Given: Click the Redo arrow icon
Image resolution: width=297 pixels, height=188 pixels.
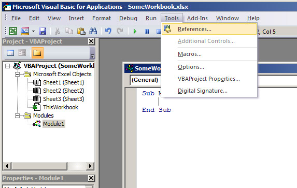Looking at the screenshot, I should point(120,31).
